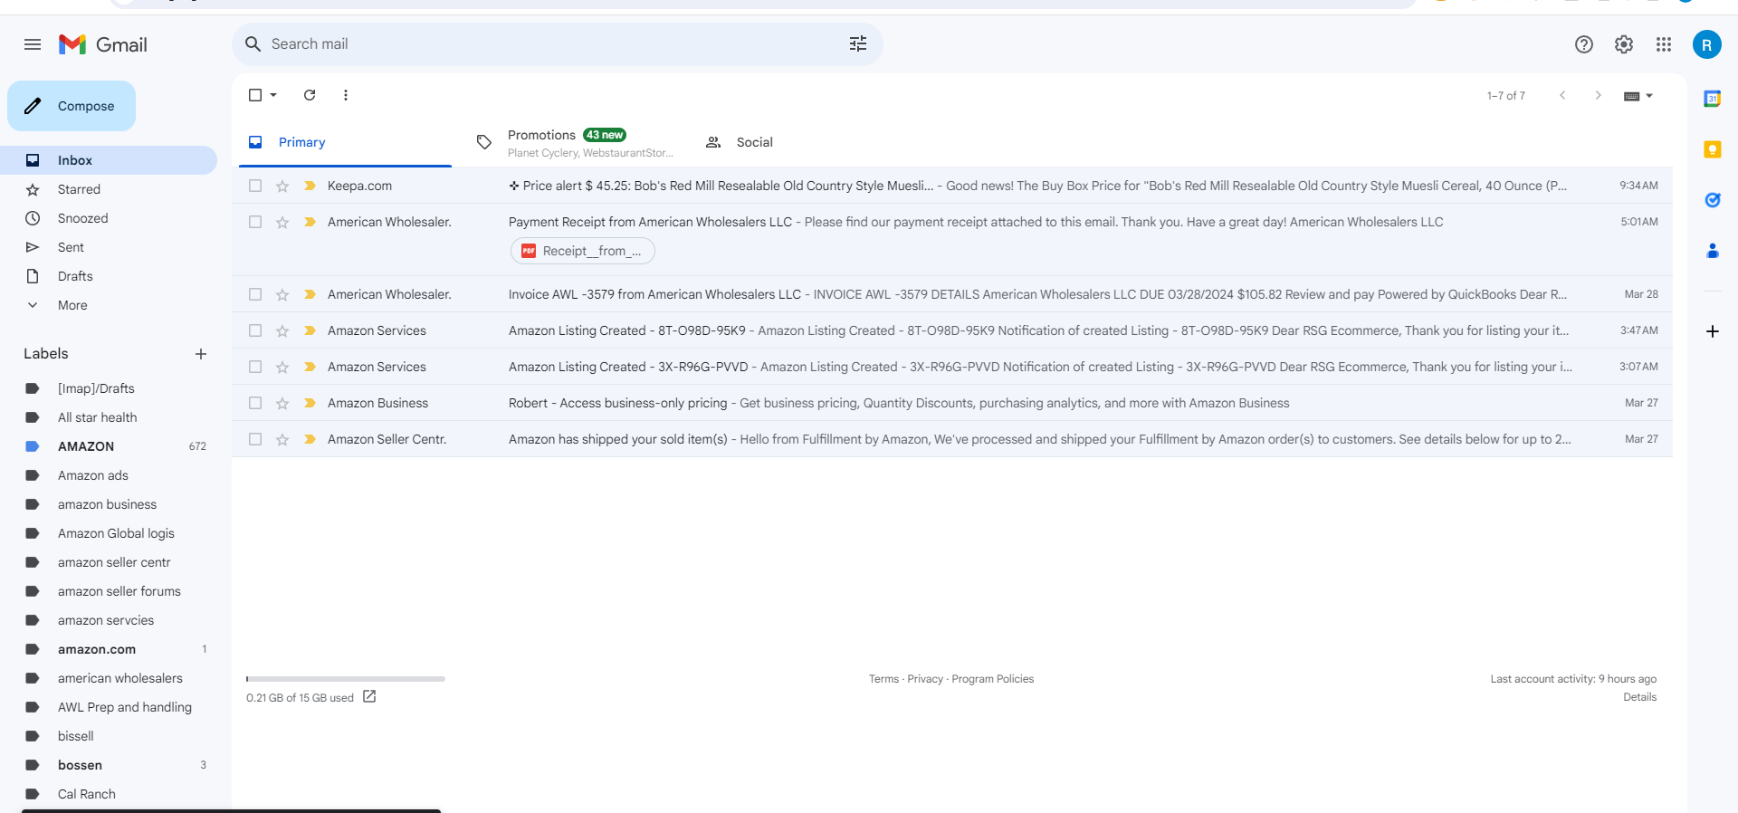Select Amazon Listing 3X-R96G-PVVD email checkbox

click(255, 367)
